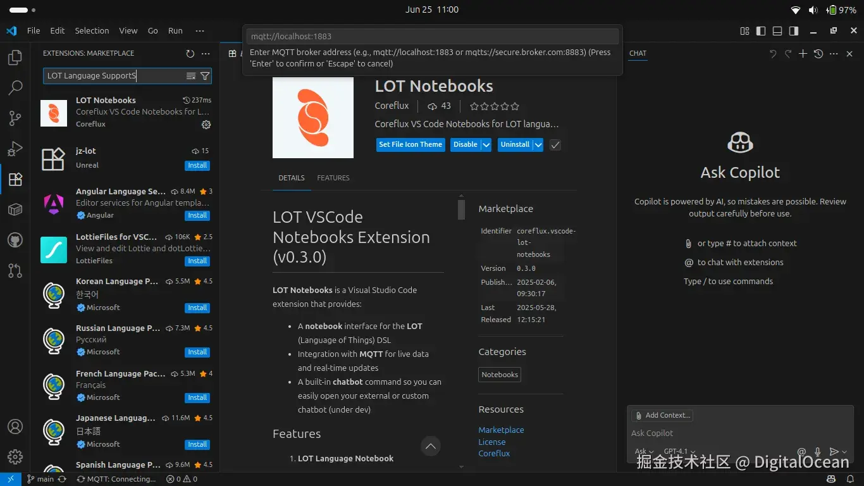
Task: Refresh the extensions marketplace list
Action: tap(188, 53)
